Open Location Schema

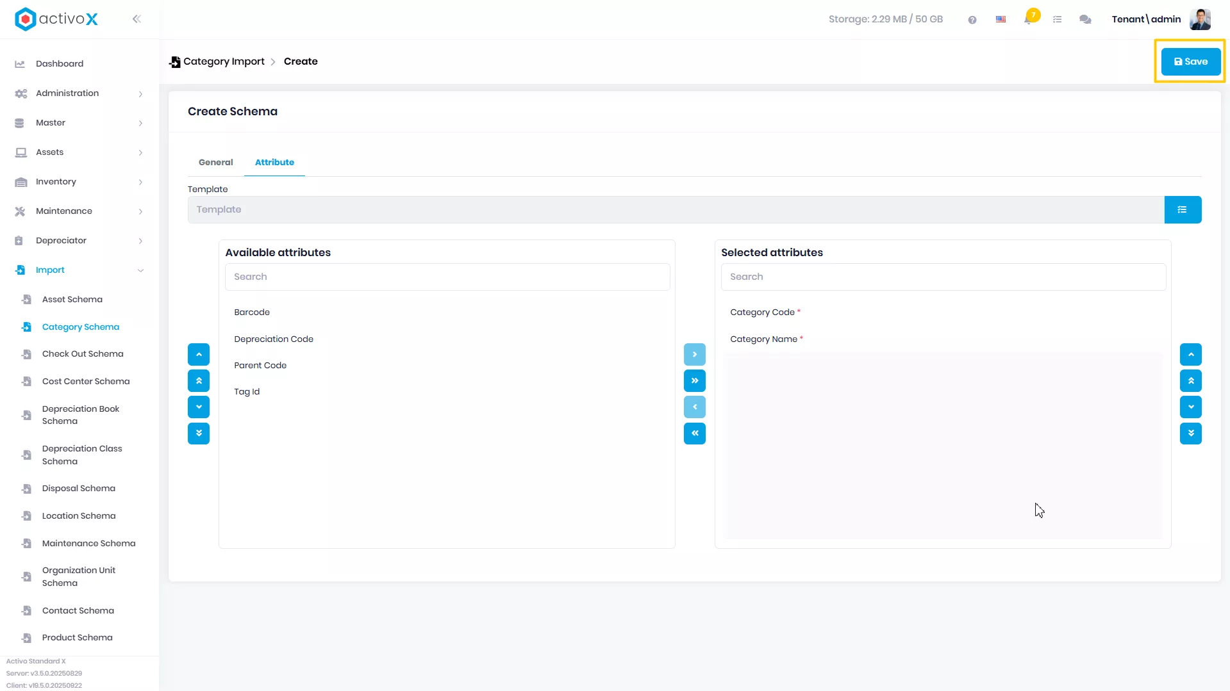coord(79,516)
